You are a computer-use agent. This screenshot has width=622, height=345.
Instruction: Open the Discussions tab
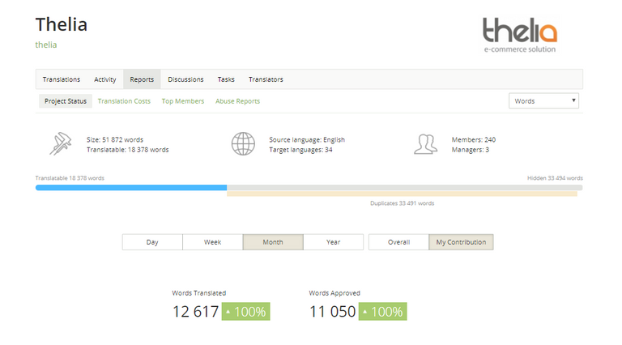[185, 79]
